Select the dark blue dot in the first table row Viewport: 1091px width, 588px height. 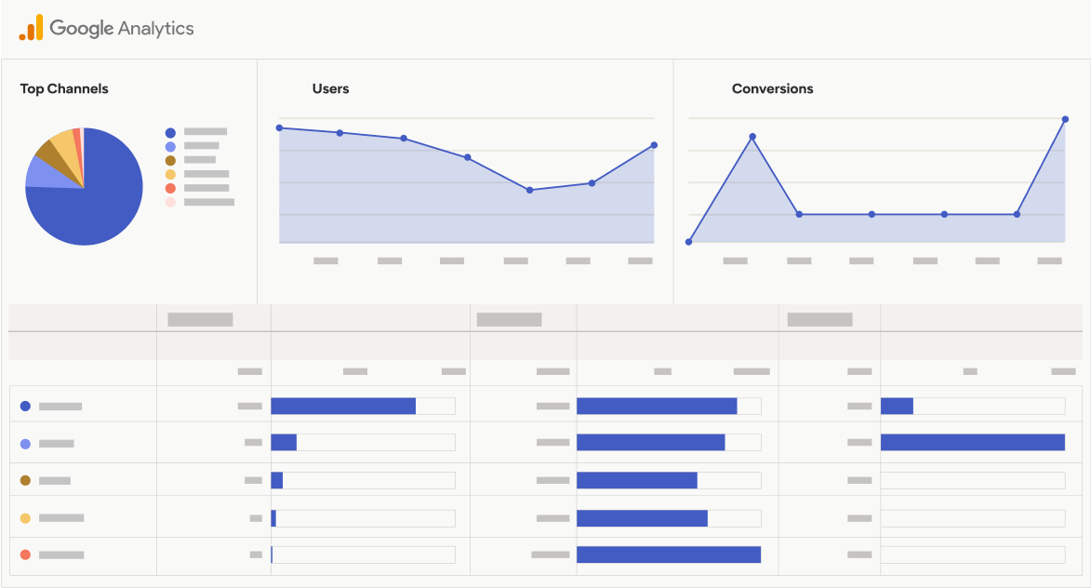[25, 407]
